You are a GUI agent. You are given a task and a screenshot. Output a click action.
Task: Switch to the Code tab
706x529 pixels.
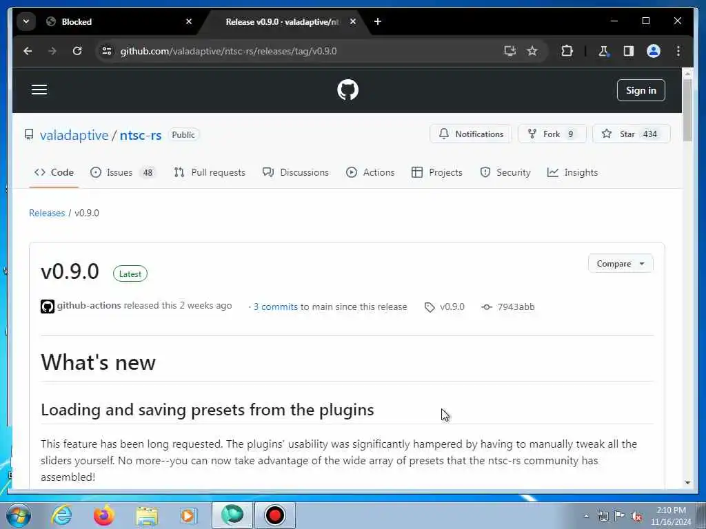54,172
